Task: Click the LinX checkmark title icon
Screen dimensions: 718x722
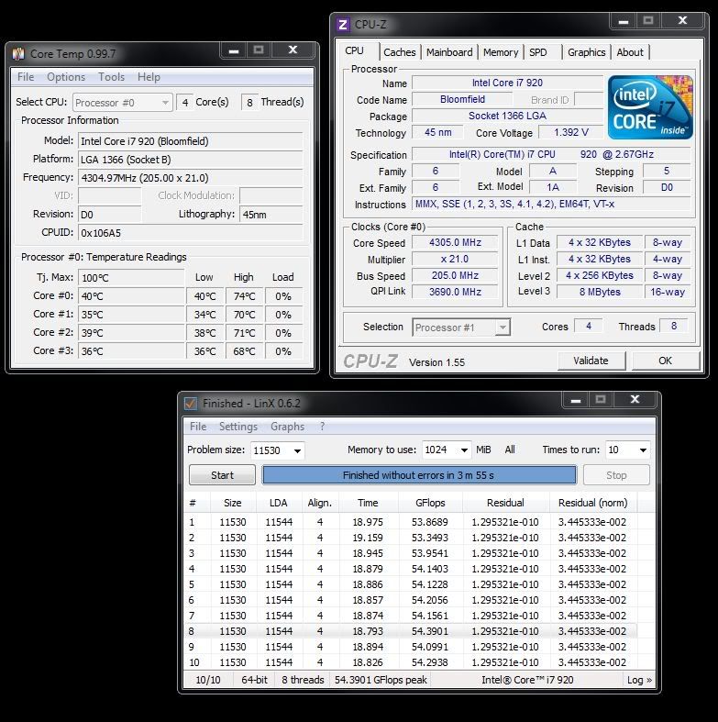Action: (191, 404)
